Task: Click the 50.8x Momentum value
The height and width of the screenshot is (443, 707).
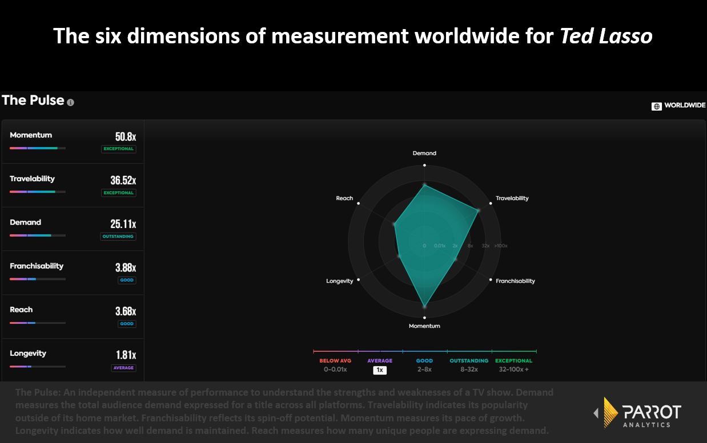Action: (126, 137)
